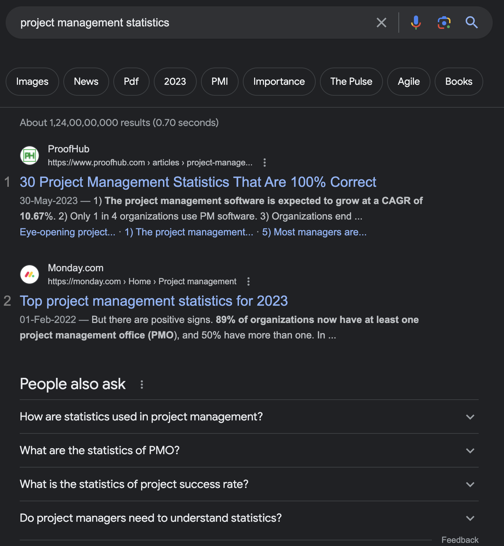Select the Importance filter chip
This screenshot has height=546, width=504.
tap(279, 82)
